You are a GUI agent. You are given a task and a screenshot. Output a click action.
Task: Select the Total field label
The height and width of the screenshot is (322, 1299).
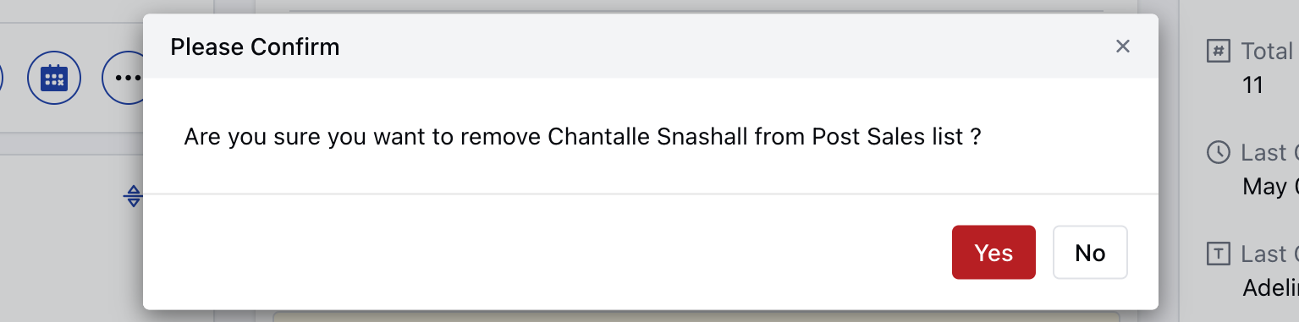1269,51
